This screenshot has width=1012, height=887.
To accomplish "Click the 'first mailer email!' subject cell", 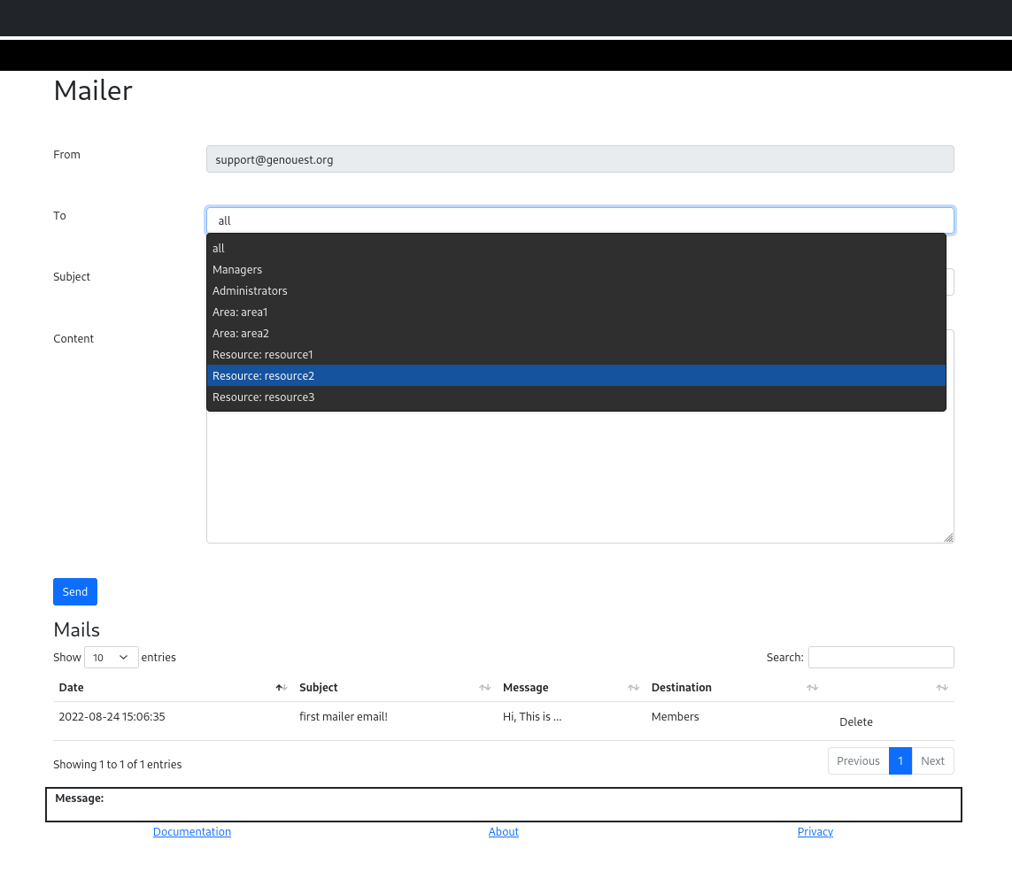I will 344,717.
